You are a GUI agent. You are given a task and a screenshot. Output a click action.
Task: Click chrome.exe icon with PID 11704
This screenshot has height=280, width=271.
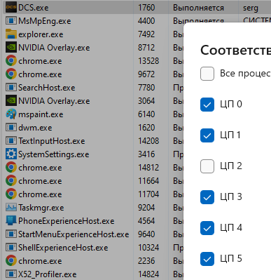click(11, 194)
